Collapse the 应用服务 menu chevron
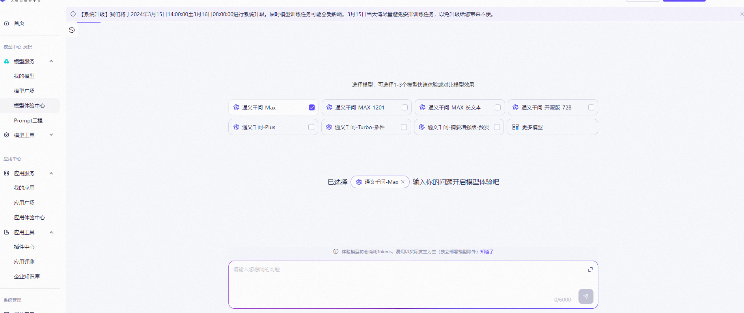 pyautogui.click(x=51, y=173)
